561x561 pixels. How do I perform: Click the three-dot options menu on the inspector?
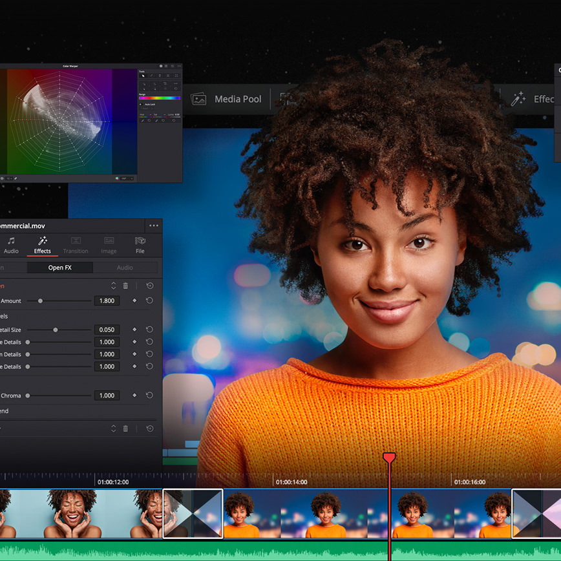[153, 226]
